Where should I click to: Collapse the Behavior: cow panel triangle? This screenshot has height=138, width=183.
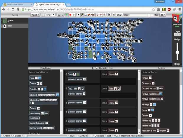click(97, 68)
